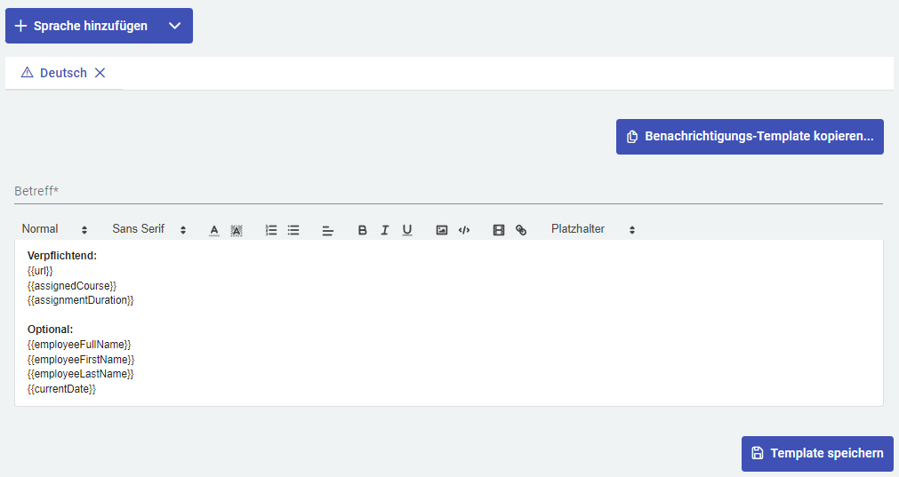The image size is (899, 477).
Task: Open the Normal heading style dropdown
Action: click(x=54, y=229)
